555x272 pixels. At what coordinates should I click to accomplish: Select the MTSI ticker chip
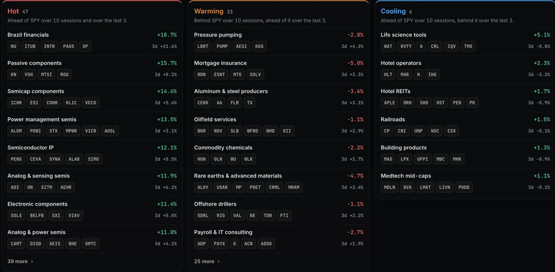pyautogui.click(x=46, y=75)
